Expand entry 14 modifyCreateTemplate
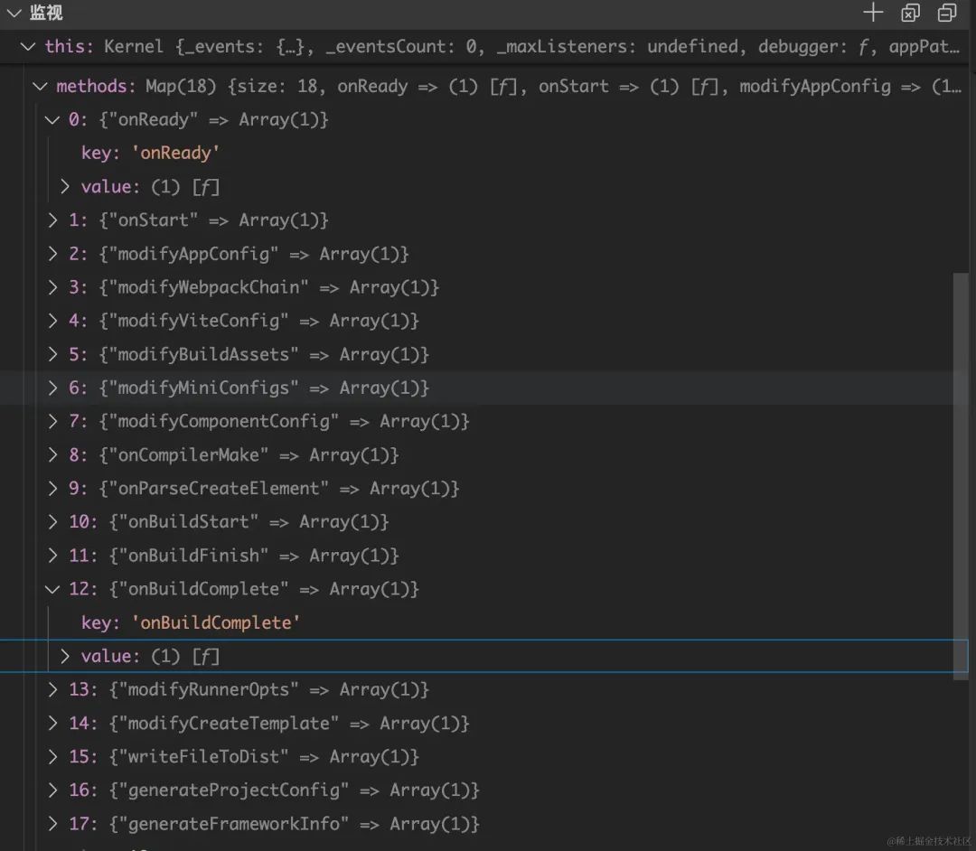 coord(52,723)
